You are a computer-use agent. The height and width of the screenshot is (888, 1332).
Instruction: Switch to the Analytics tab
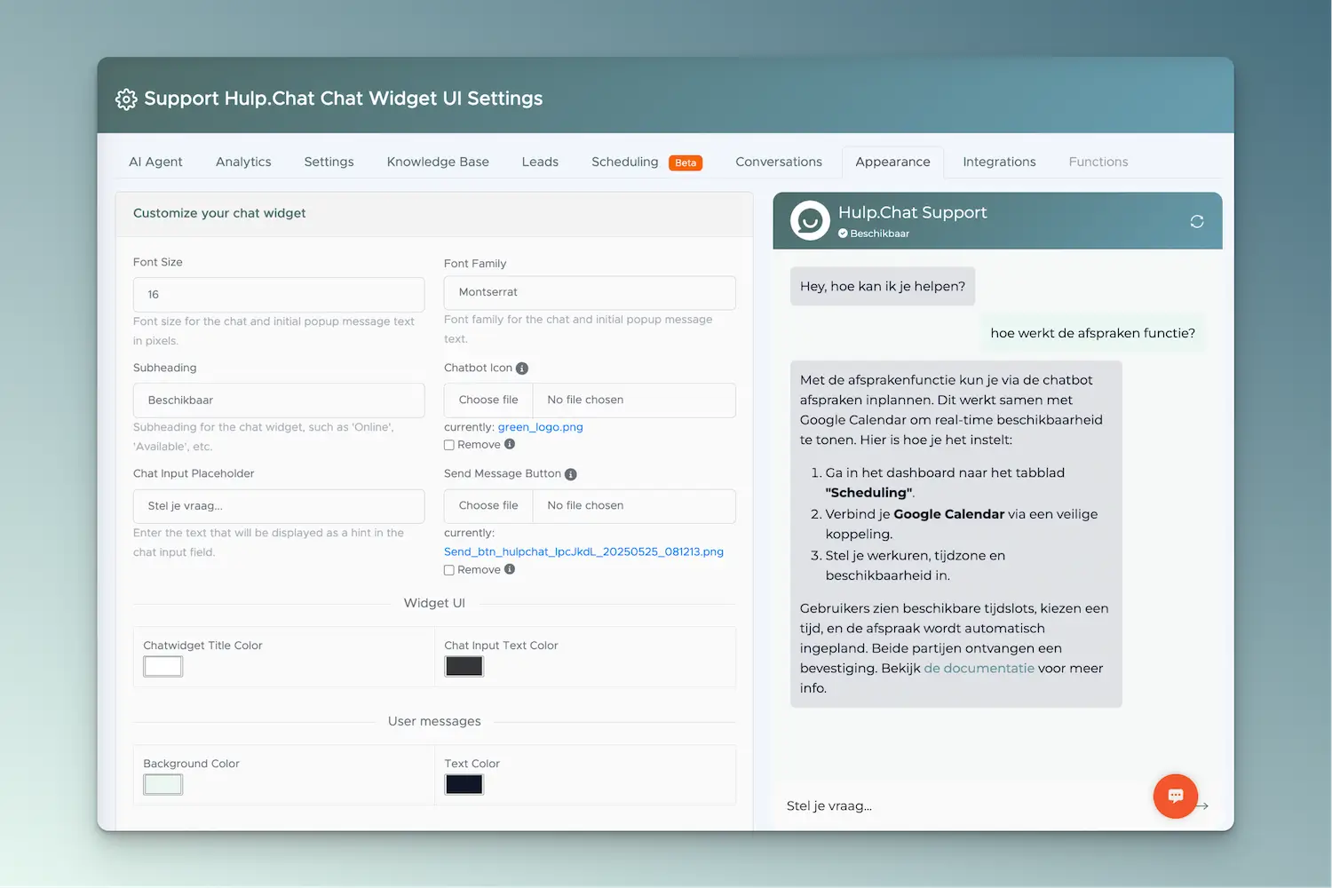coord(243,162)
